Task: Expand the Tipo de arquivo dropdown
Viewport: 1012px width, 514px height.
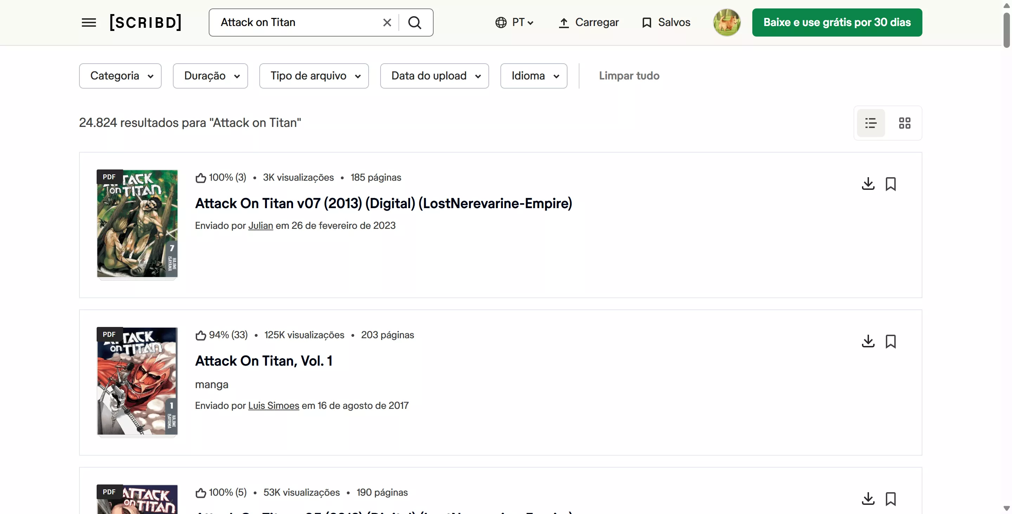Action: pos(314,76)
